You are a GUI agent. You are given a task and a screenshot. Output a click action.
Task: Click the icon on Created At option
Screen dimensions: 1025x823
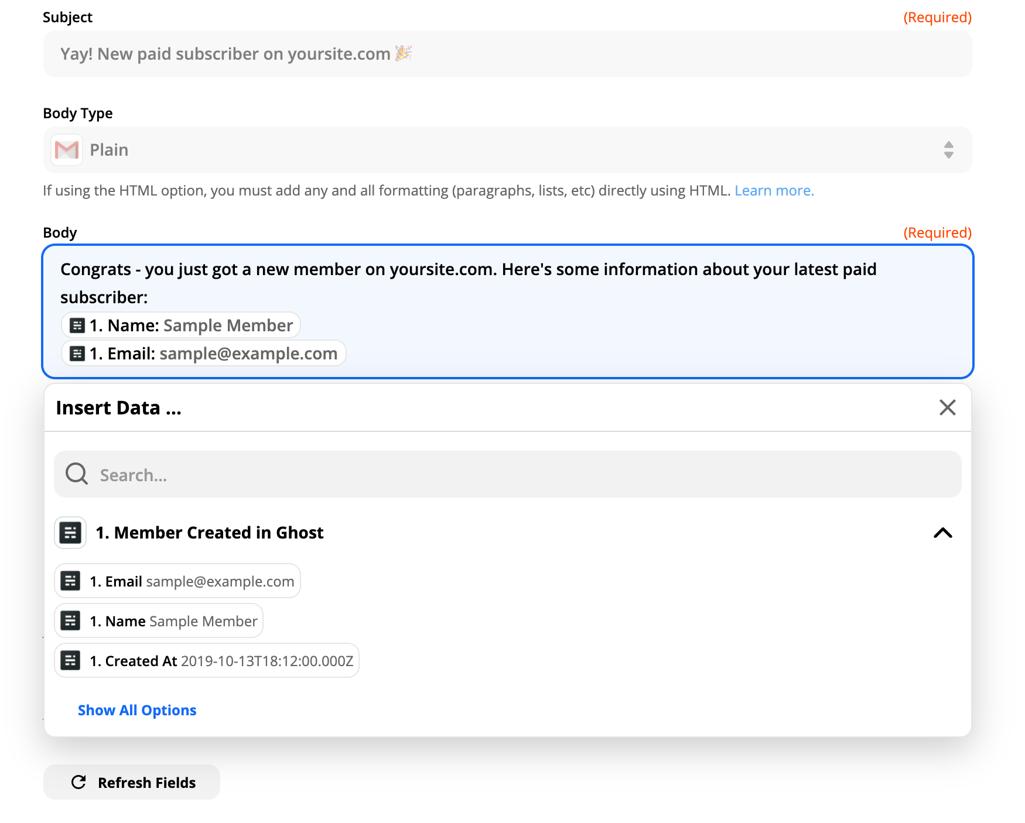(x=71, y=661)
